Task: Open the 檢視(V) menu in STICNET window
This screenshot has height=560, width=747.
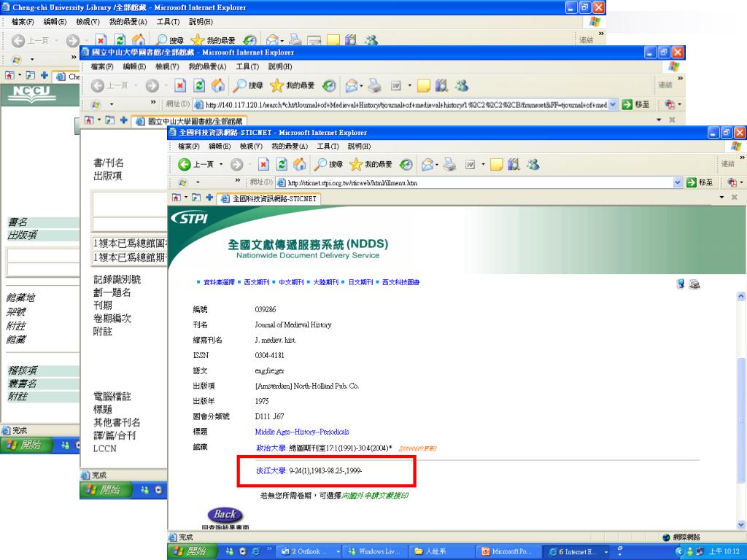Action: pos(251,146)
